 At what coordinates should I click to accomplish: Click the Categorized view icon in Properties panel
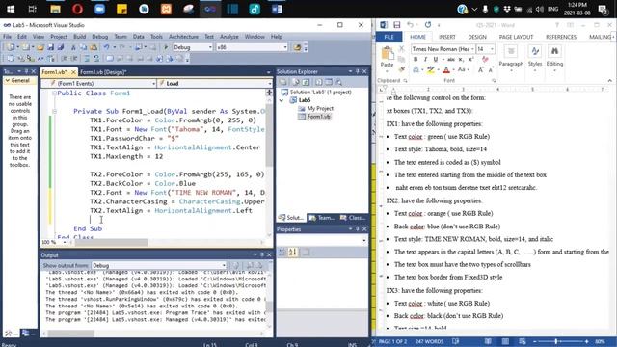[282, 253]
